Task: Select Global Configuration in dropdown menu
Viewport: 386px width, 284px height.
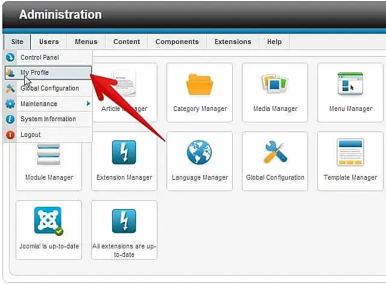Action: (48, 88)
